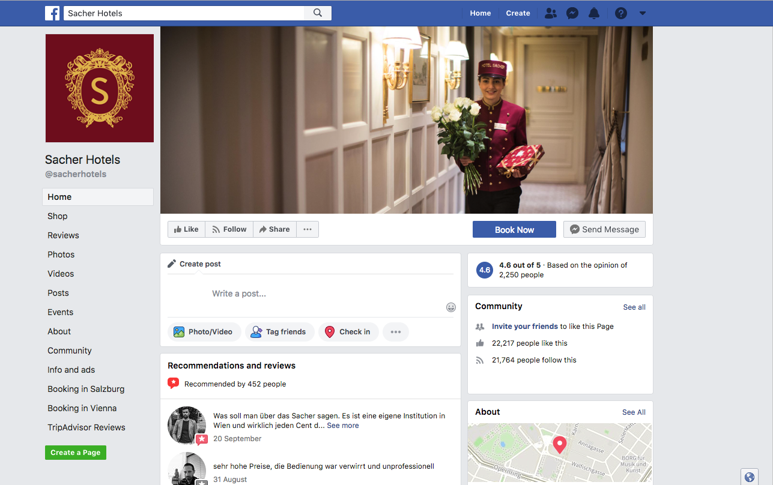Image resolution: width=773 pixels, height=485 pixels.
Task: Click the map location pin
Action: coord(560,445)
